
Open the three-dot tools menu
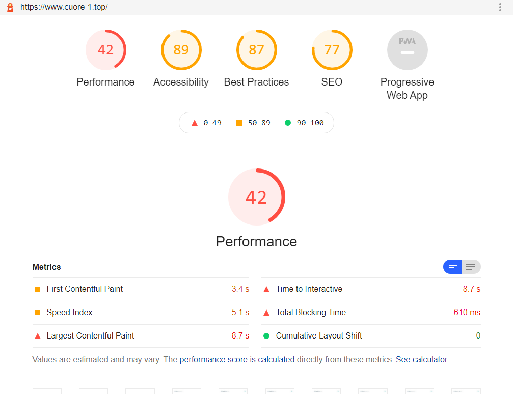500,7
